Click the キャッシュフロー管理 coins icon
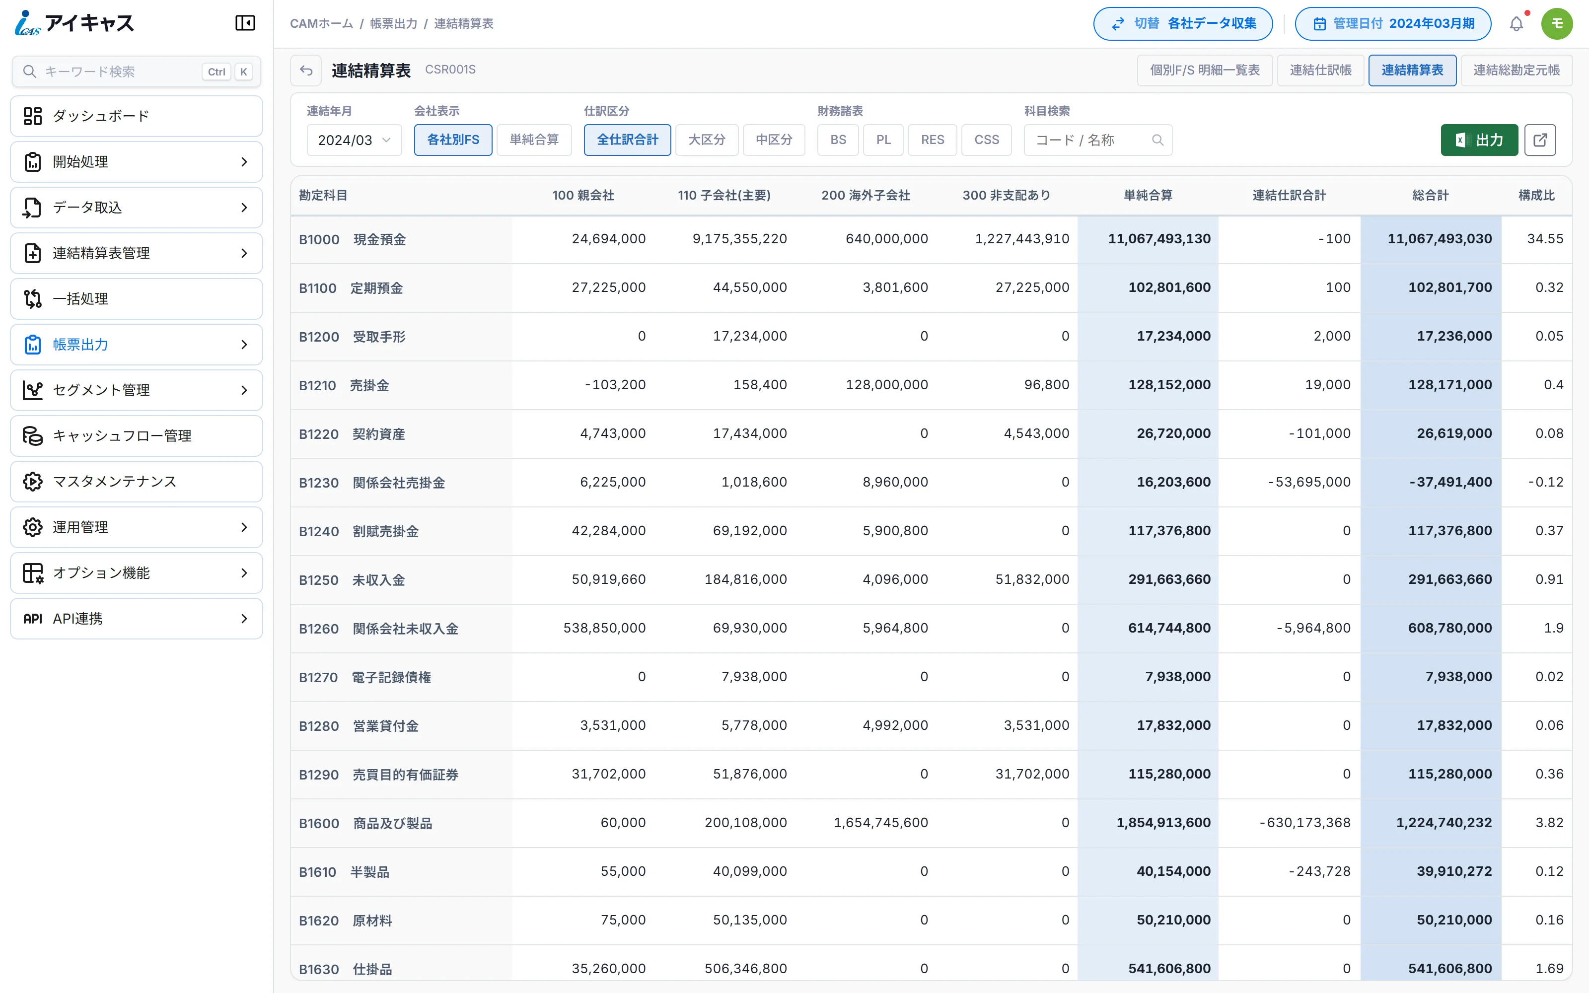Viewport: 1589px width, 993px height. [x=32, y=435]
